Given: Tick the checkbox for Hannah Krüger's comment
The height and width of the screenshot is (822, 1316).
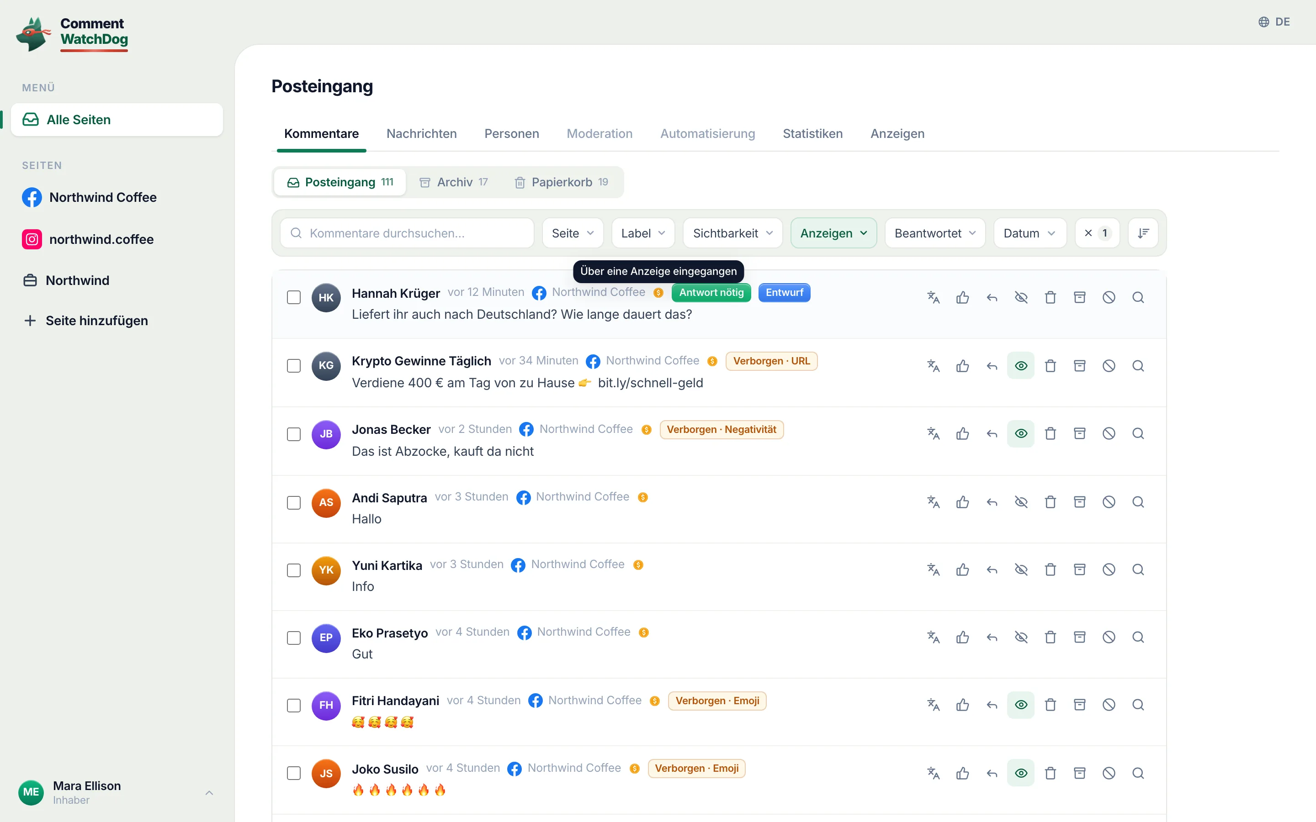Looking at the screenshot, I should (x=294, y=297).
